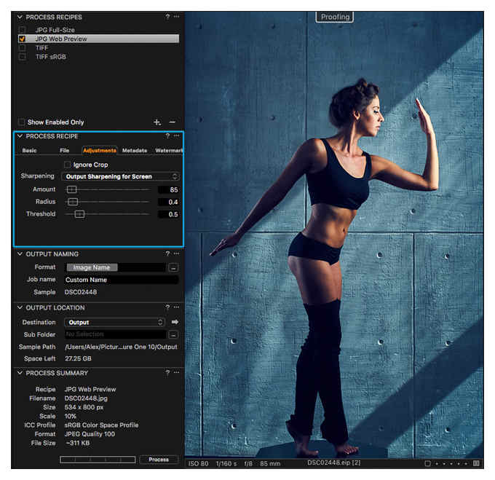Open help for Output Naming panel
The image size is (495, 480).
click(x=167, y=253)
